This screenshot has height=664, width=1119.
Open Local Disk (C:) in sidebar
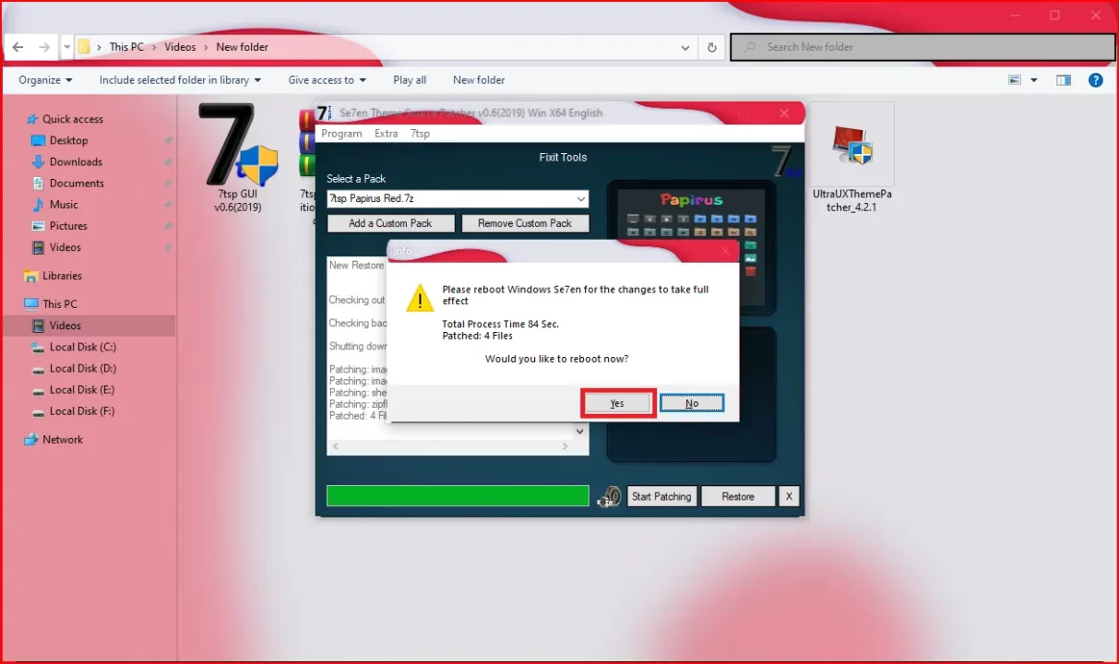(82, 347)
